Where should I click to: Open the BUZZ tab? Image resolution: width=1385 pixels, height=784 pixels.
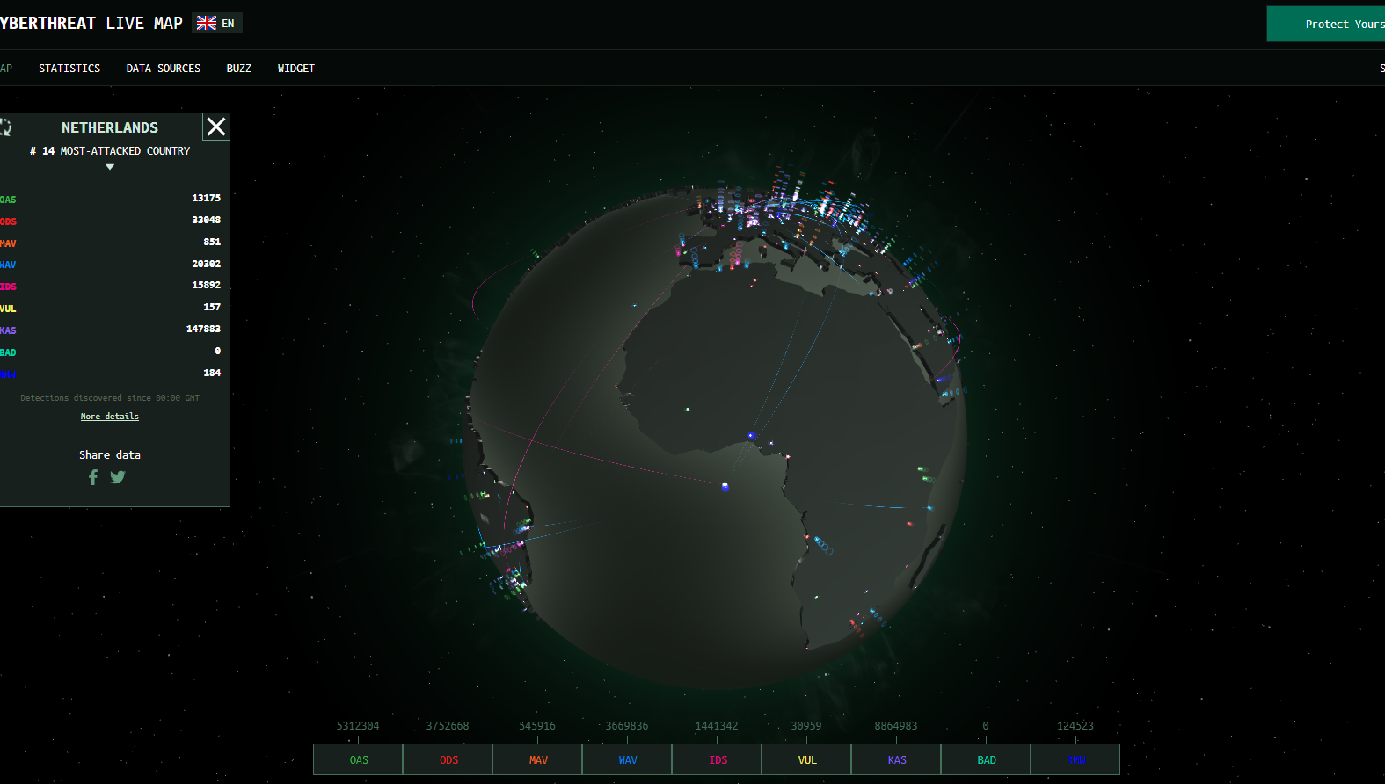point(239,68)
